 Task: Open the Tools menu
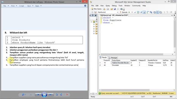[120, 5]
